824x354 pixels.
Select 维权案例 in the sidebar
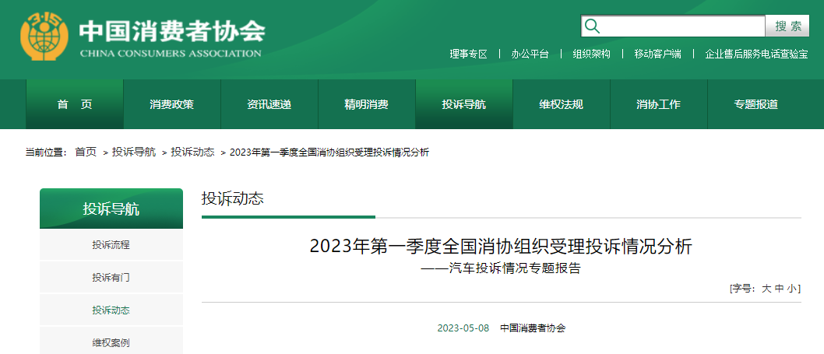click(x=111, y=342)
